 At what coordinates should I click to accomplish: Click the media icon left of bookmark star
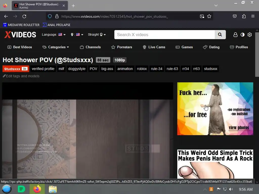[202, 16]
